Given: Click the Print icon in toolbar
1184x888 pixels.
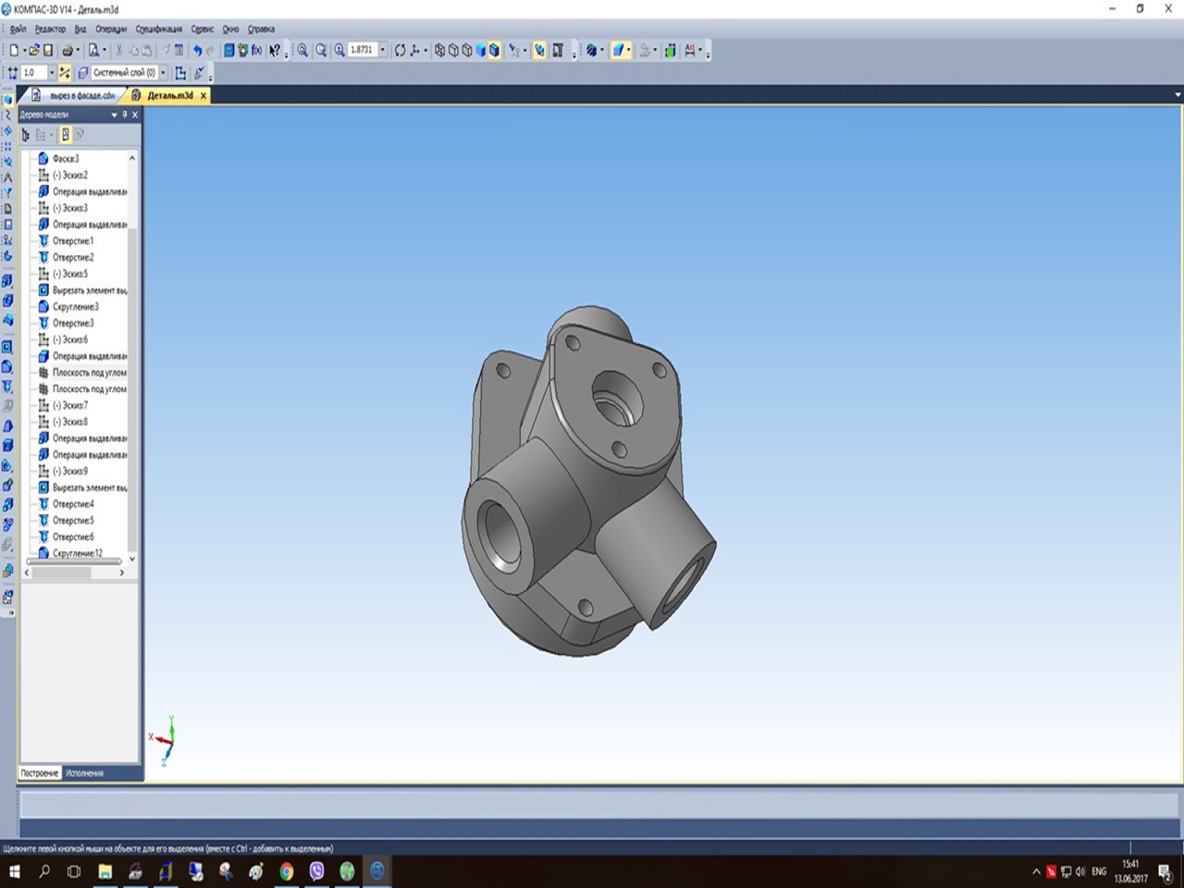Looking at the screenshot, I should click(68, 51).
